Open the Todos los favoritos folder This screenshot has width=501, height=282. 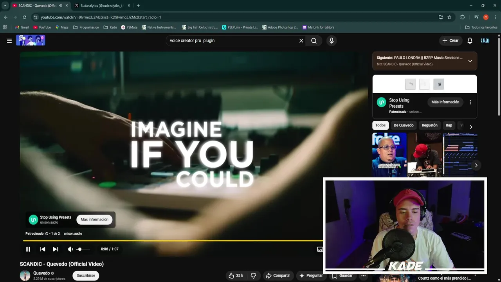coord(481,27)
